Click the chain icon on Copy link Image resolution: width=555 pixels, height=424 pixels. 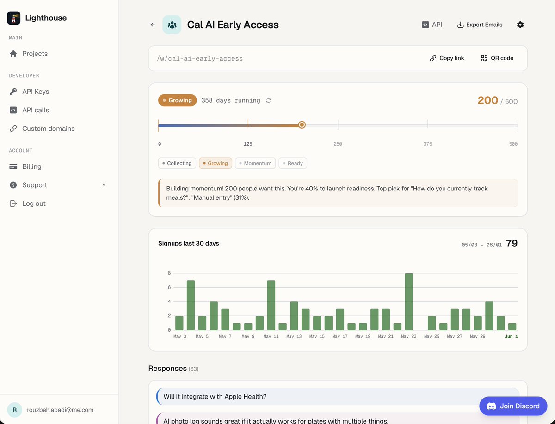(x=433, y=58)
